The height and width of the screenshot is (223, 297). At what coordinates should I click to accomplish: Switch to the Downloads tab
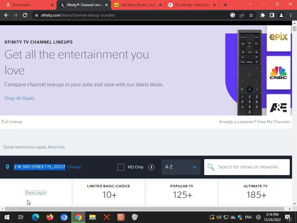28,5
